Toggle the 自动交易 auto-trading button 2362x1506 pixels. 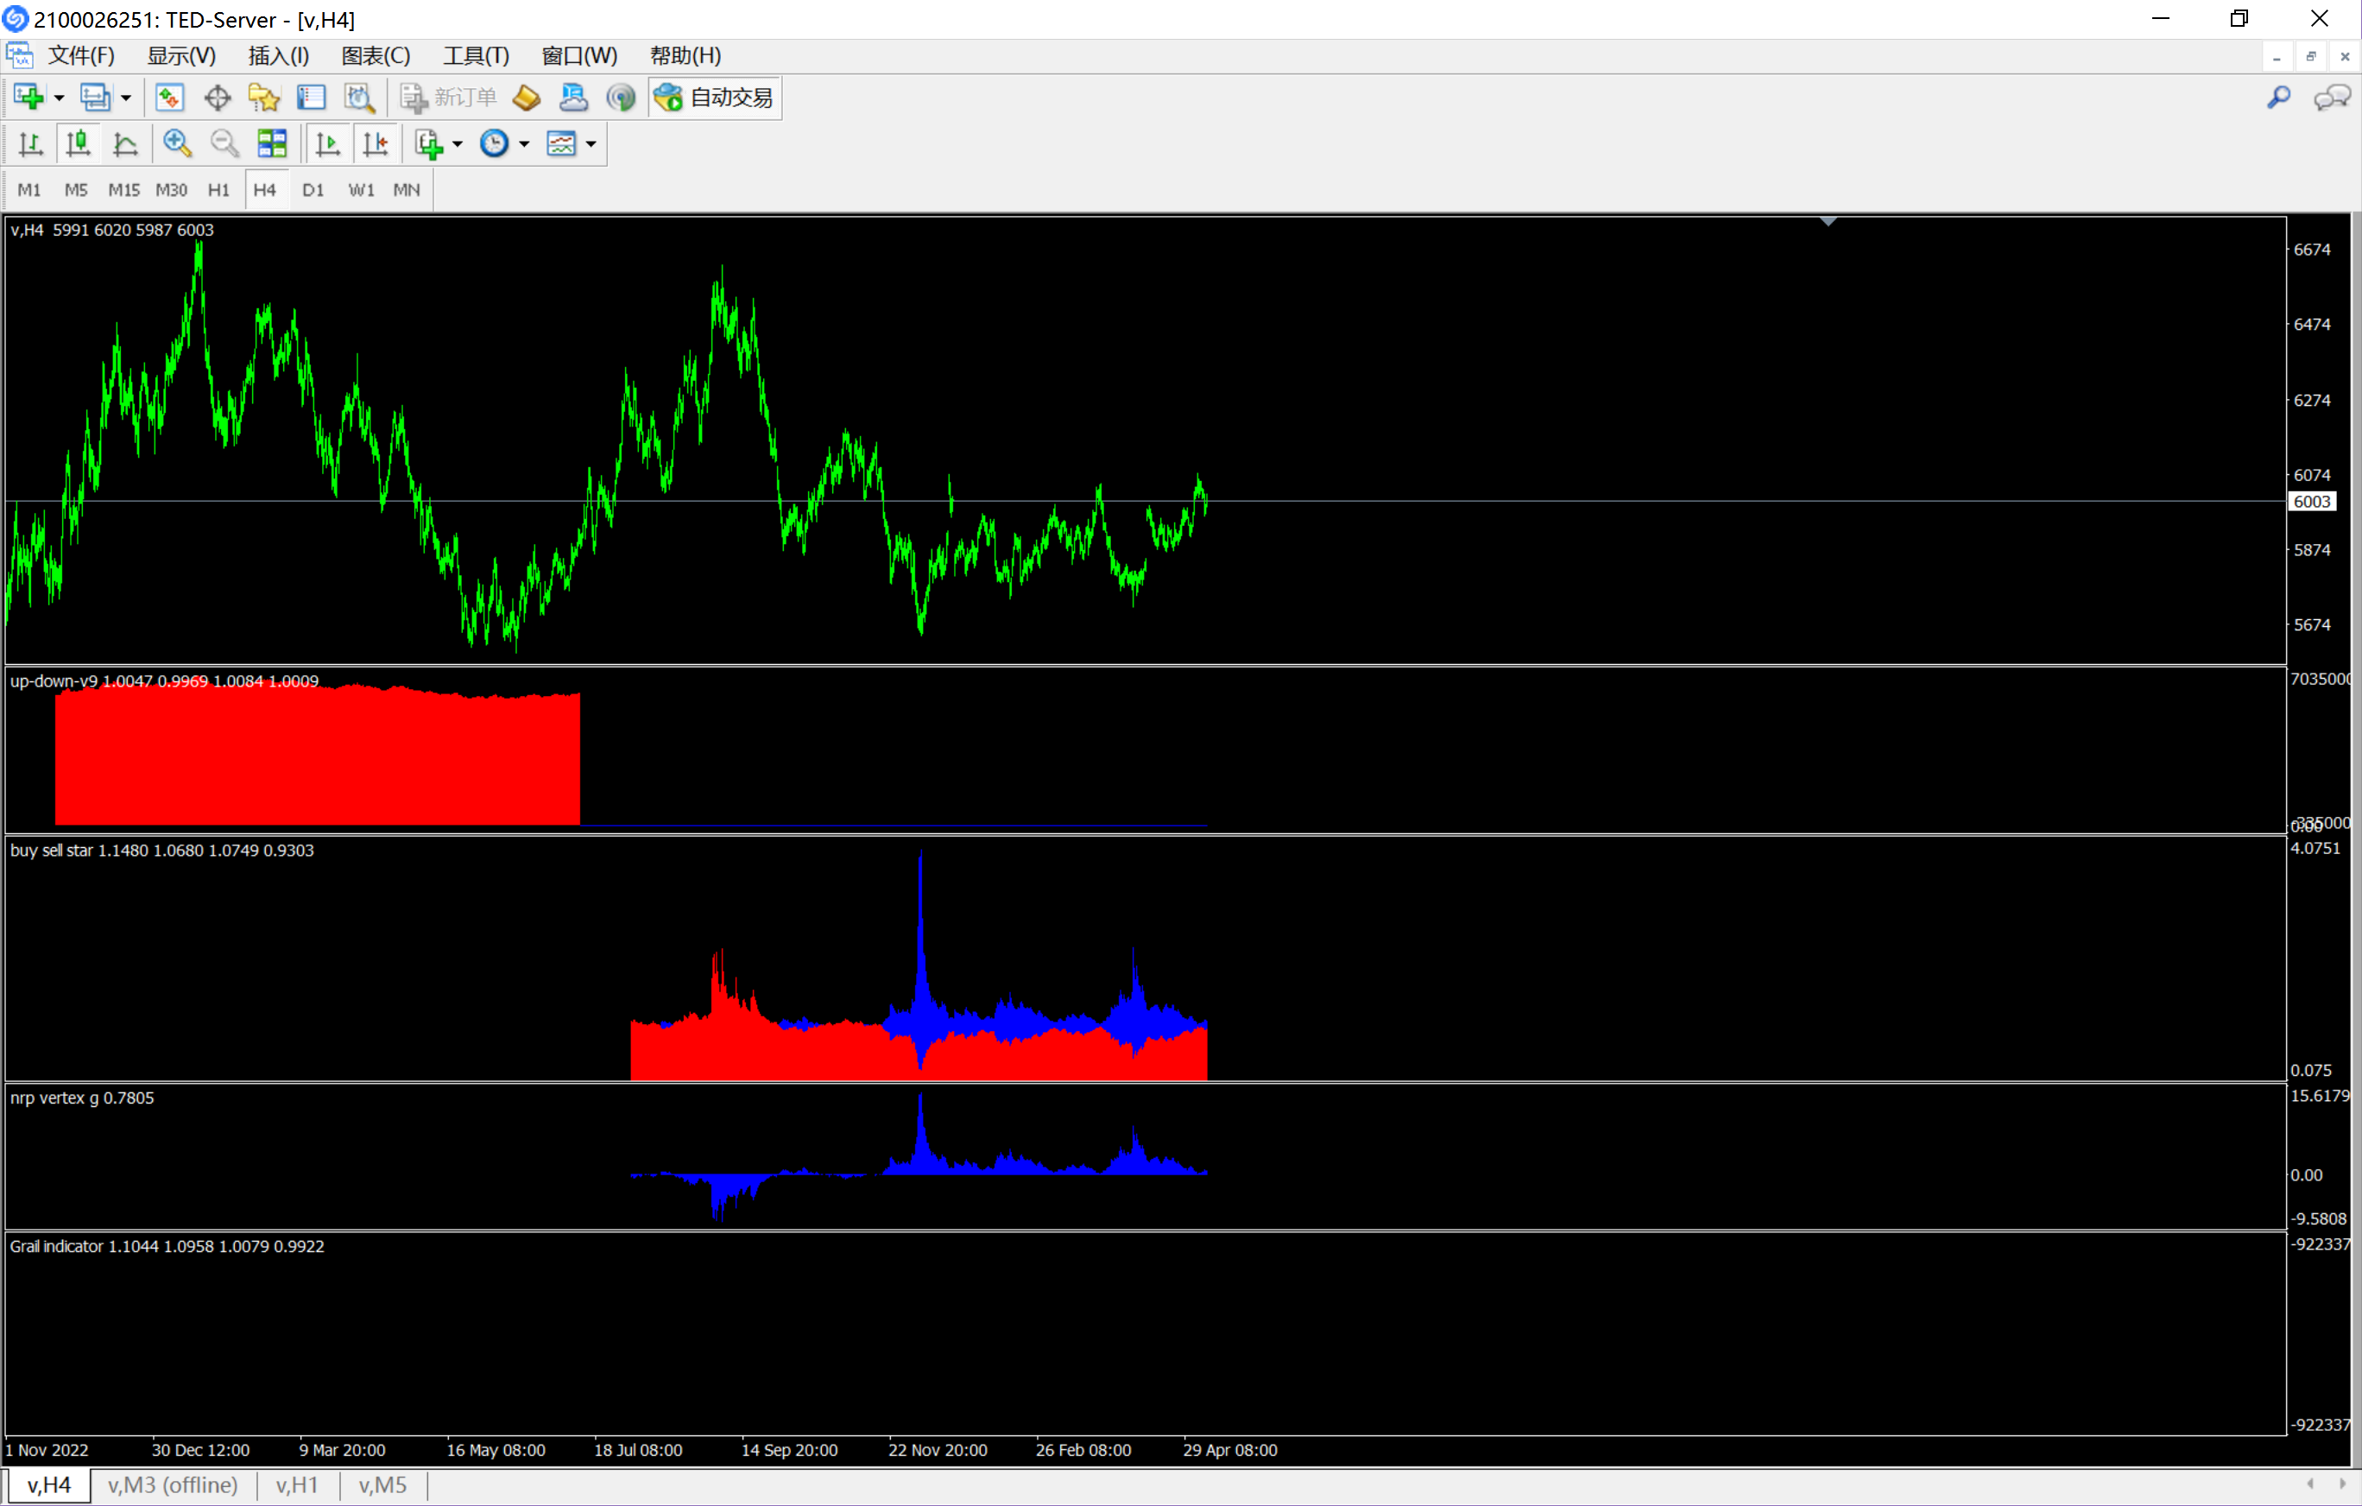715,97
